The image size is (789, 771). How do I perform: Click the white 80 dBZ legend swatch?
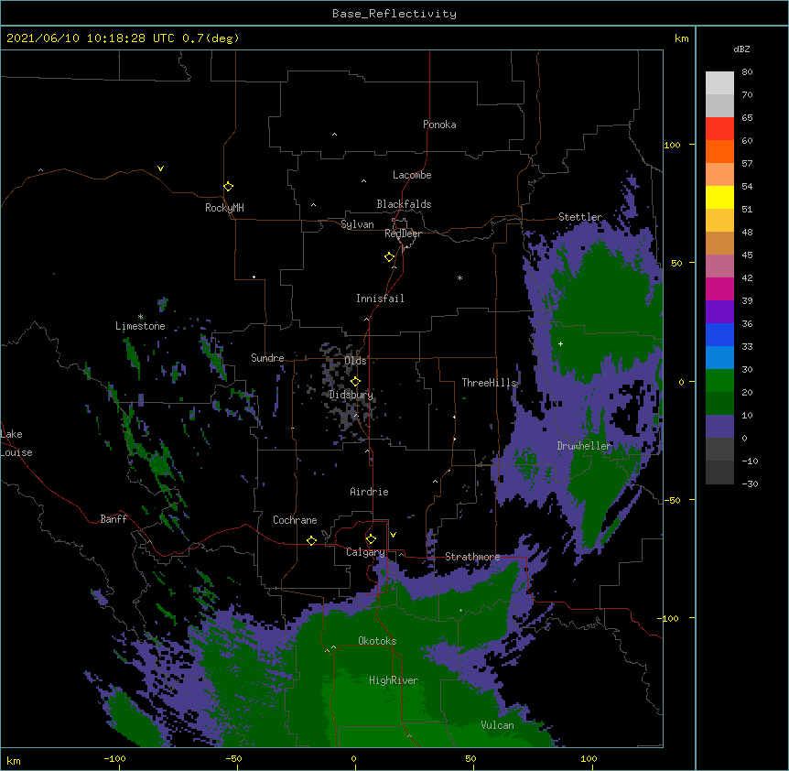pos(719,83)
